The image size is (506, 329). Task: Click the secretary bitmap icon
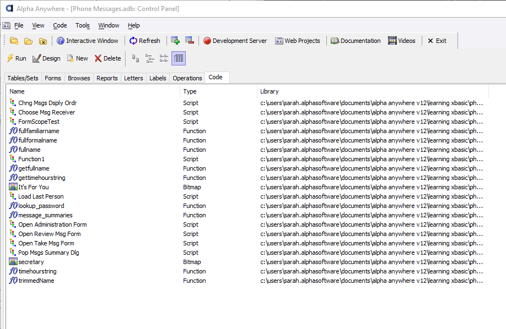[13, 262]
